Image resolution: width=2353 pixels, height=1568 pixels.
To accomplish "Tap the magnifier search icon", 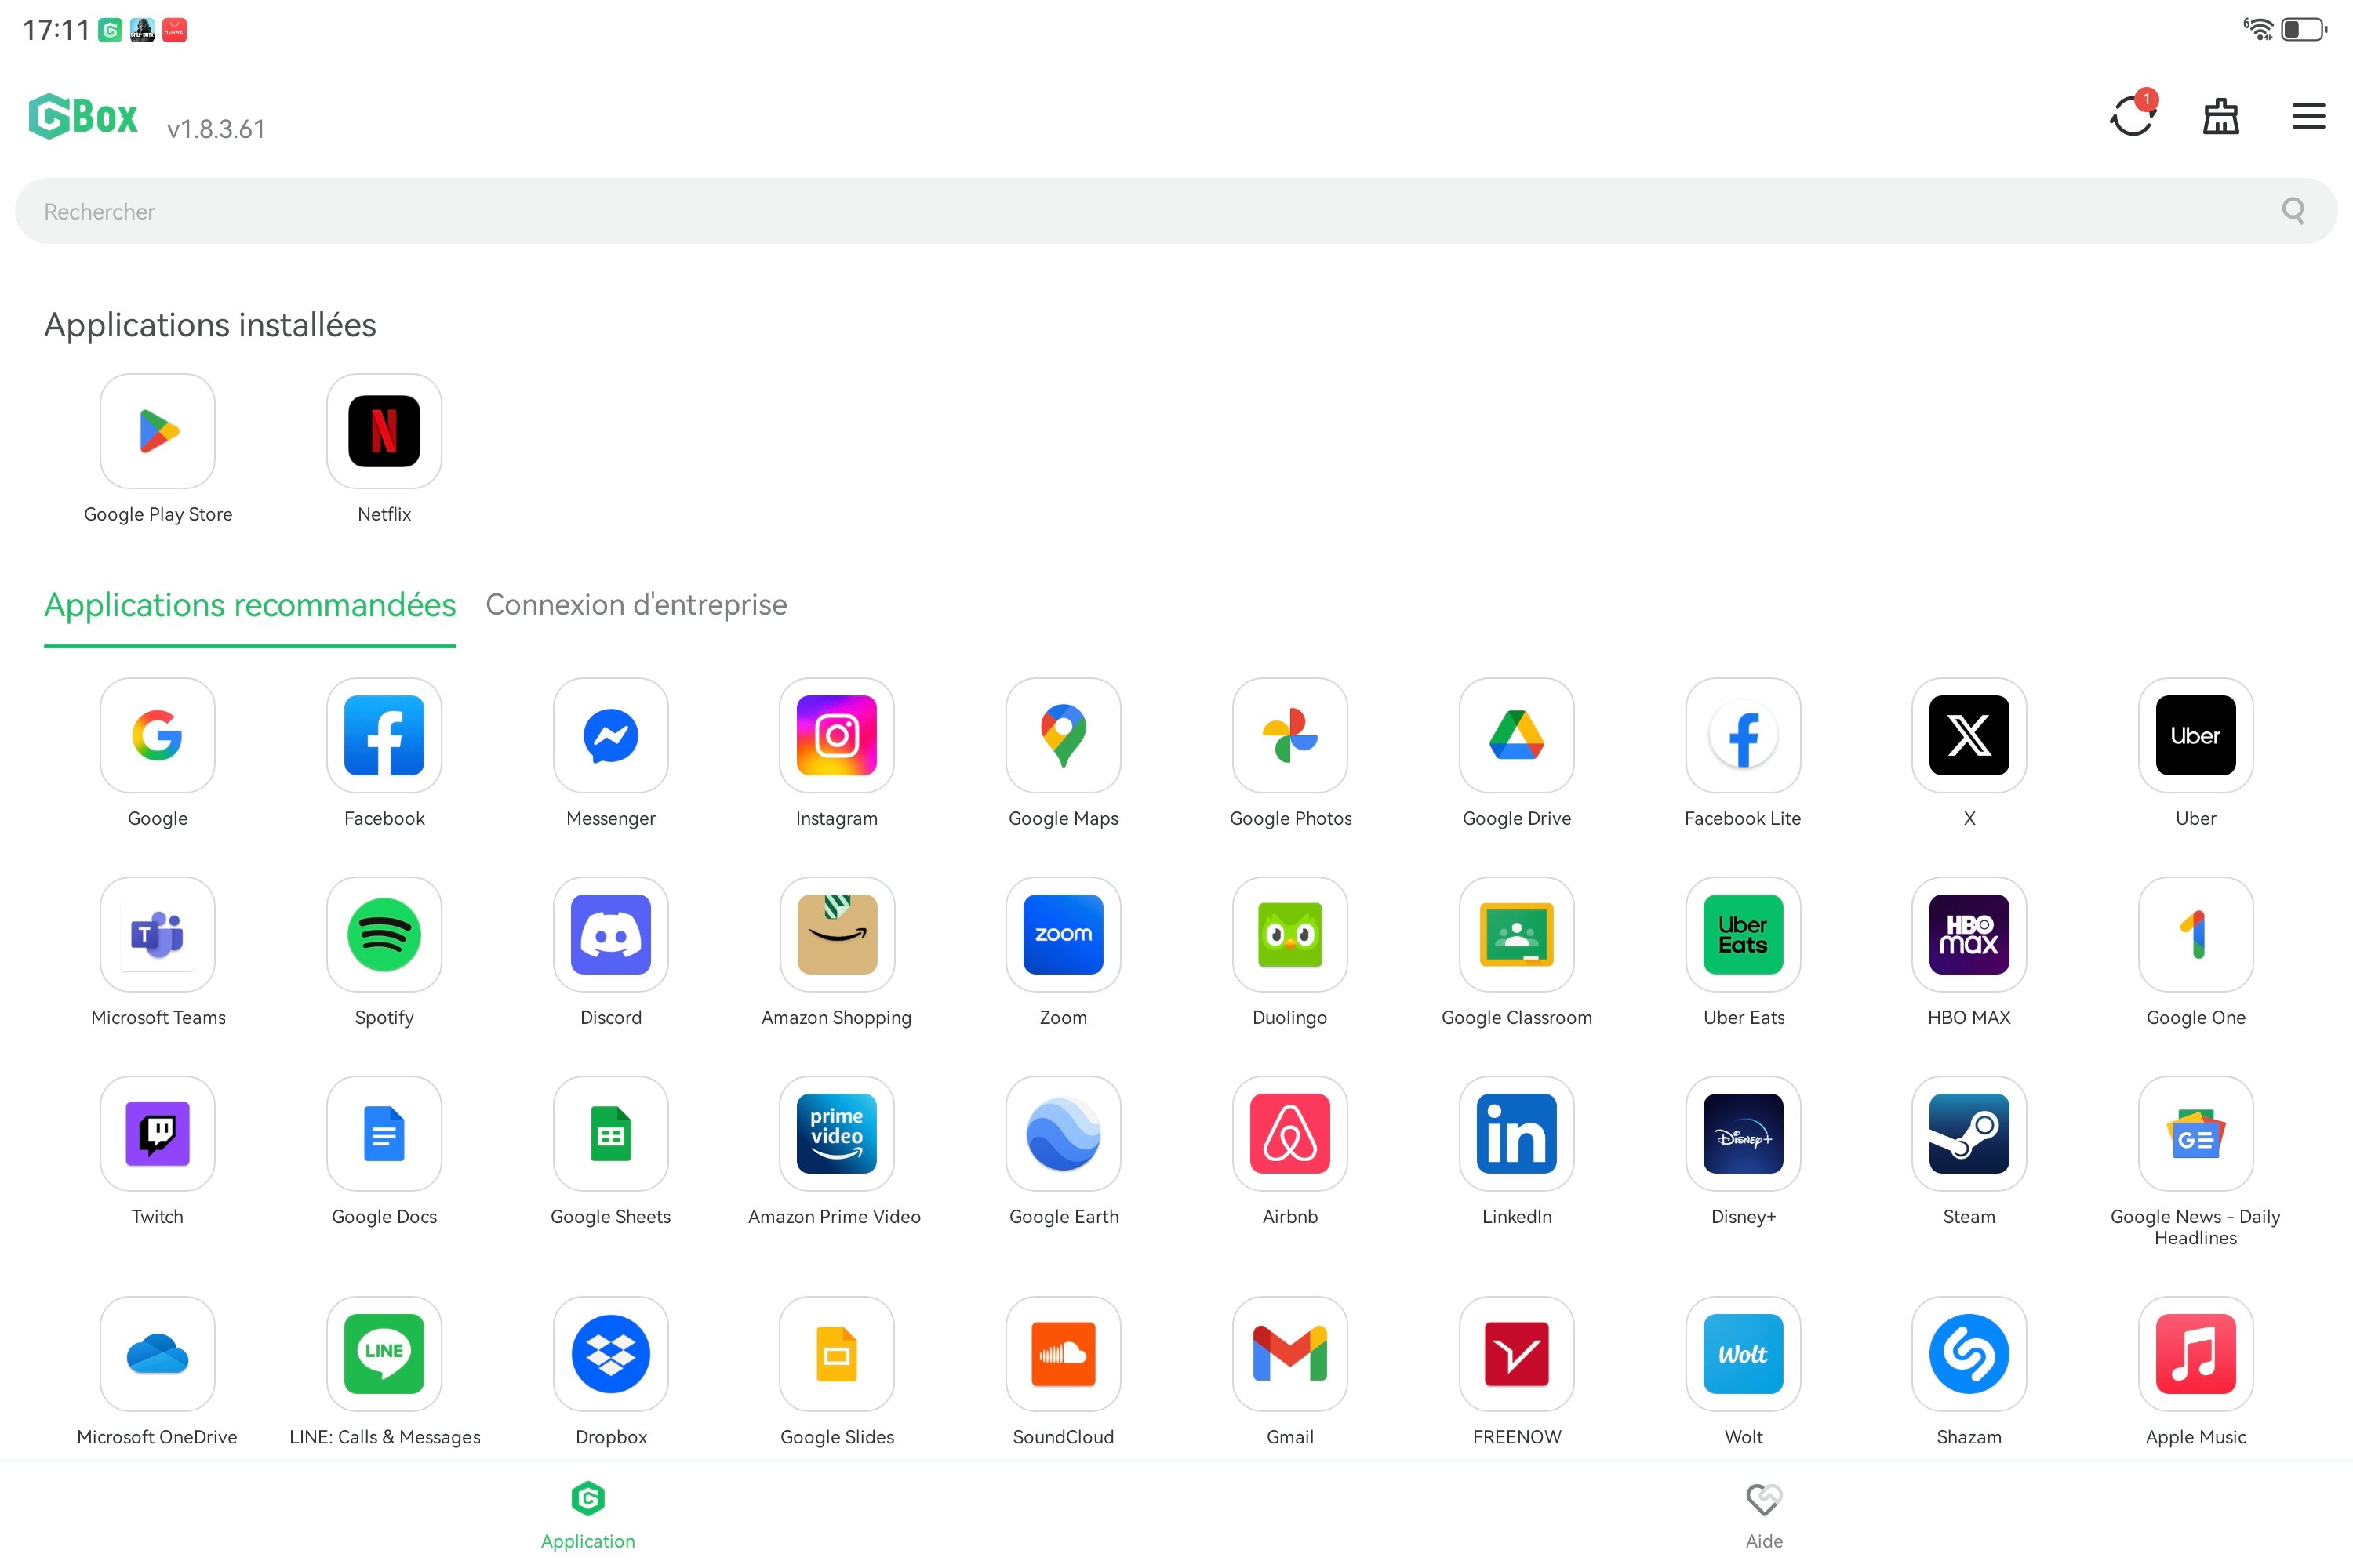I will [x=2293, y=211].
